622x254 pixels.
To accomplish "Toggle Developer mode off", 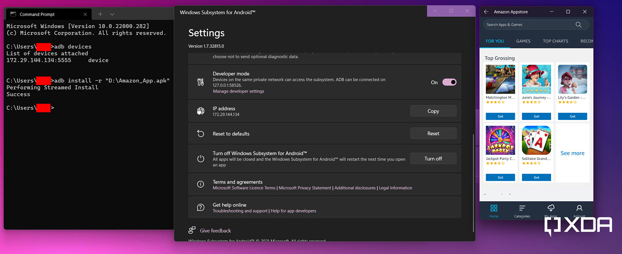I will pos(449,82).
